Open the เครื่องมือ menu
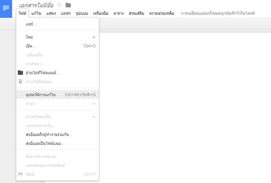This screenshot has width=271, height=183. [x=101, y=13]
